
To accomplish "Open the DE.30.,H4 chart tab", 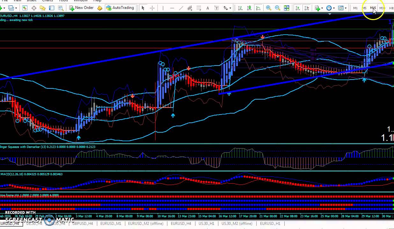I will coord(34,224).
